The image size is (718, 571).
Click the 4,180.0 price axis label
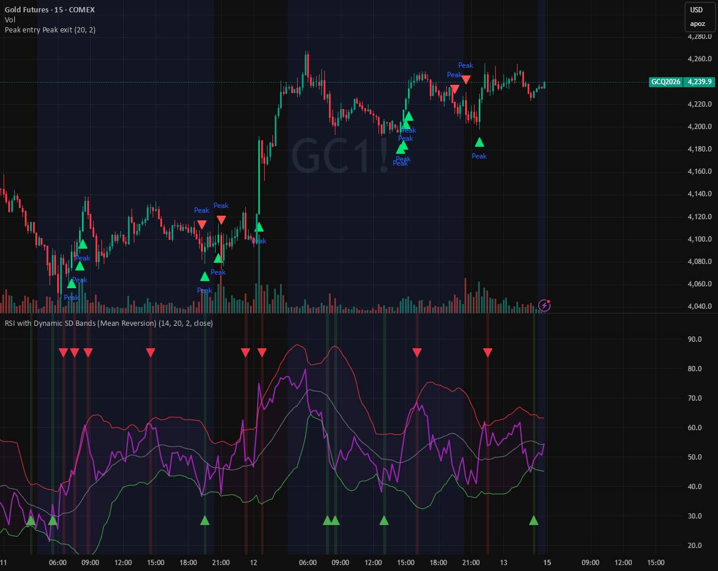coord(700,149)
